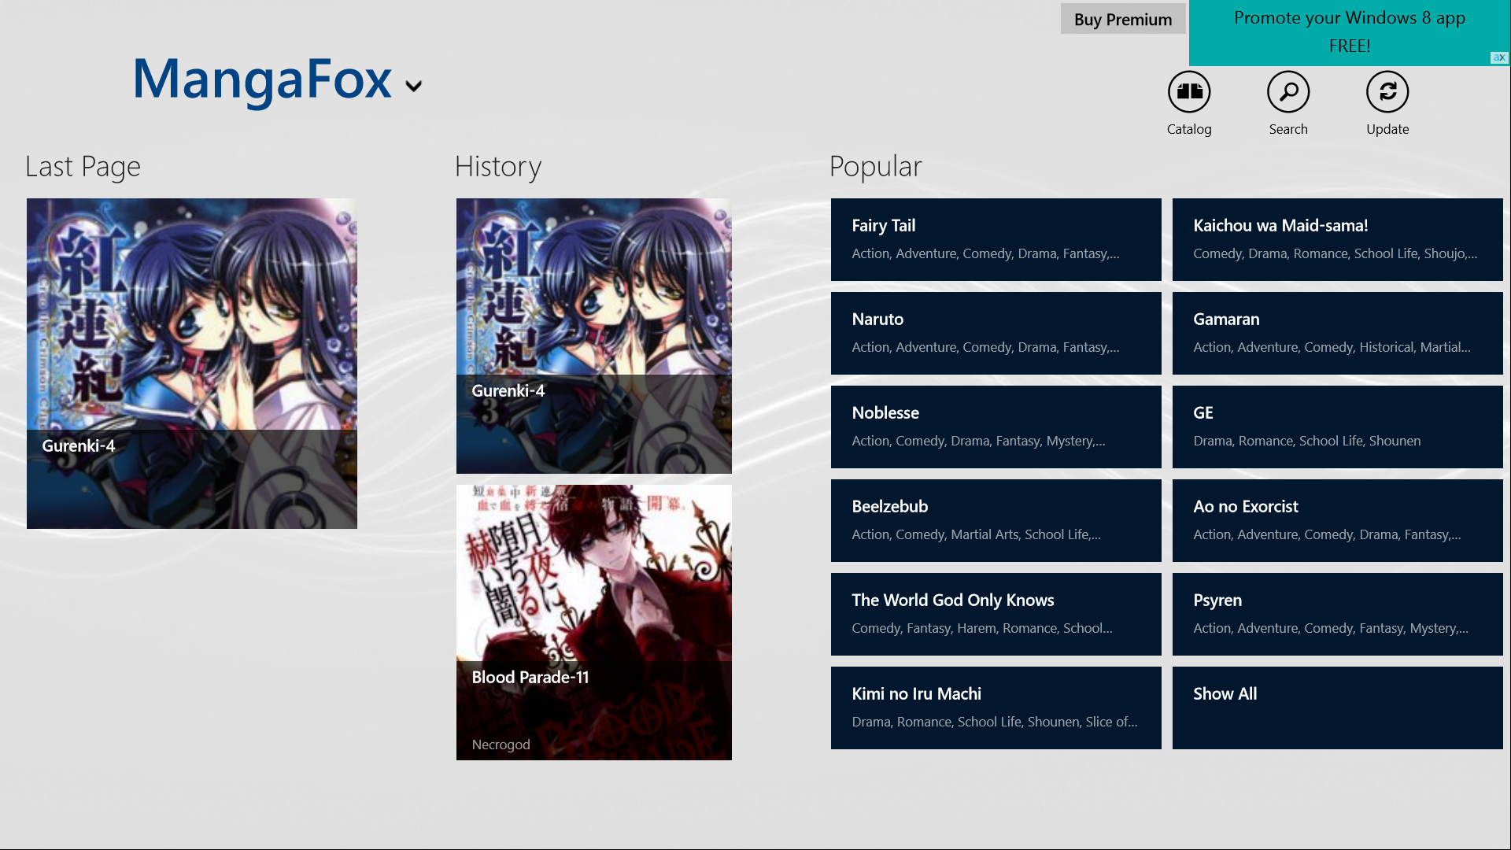Open the Ao no Exorcist tile
This screenshot has height=850, width=1511.
click(x=1337, y=520)
